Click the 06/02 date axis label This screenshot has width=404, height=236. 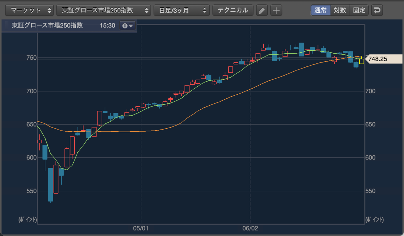click(x=250, y=229)
